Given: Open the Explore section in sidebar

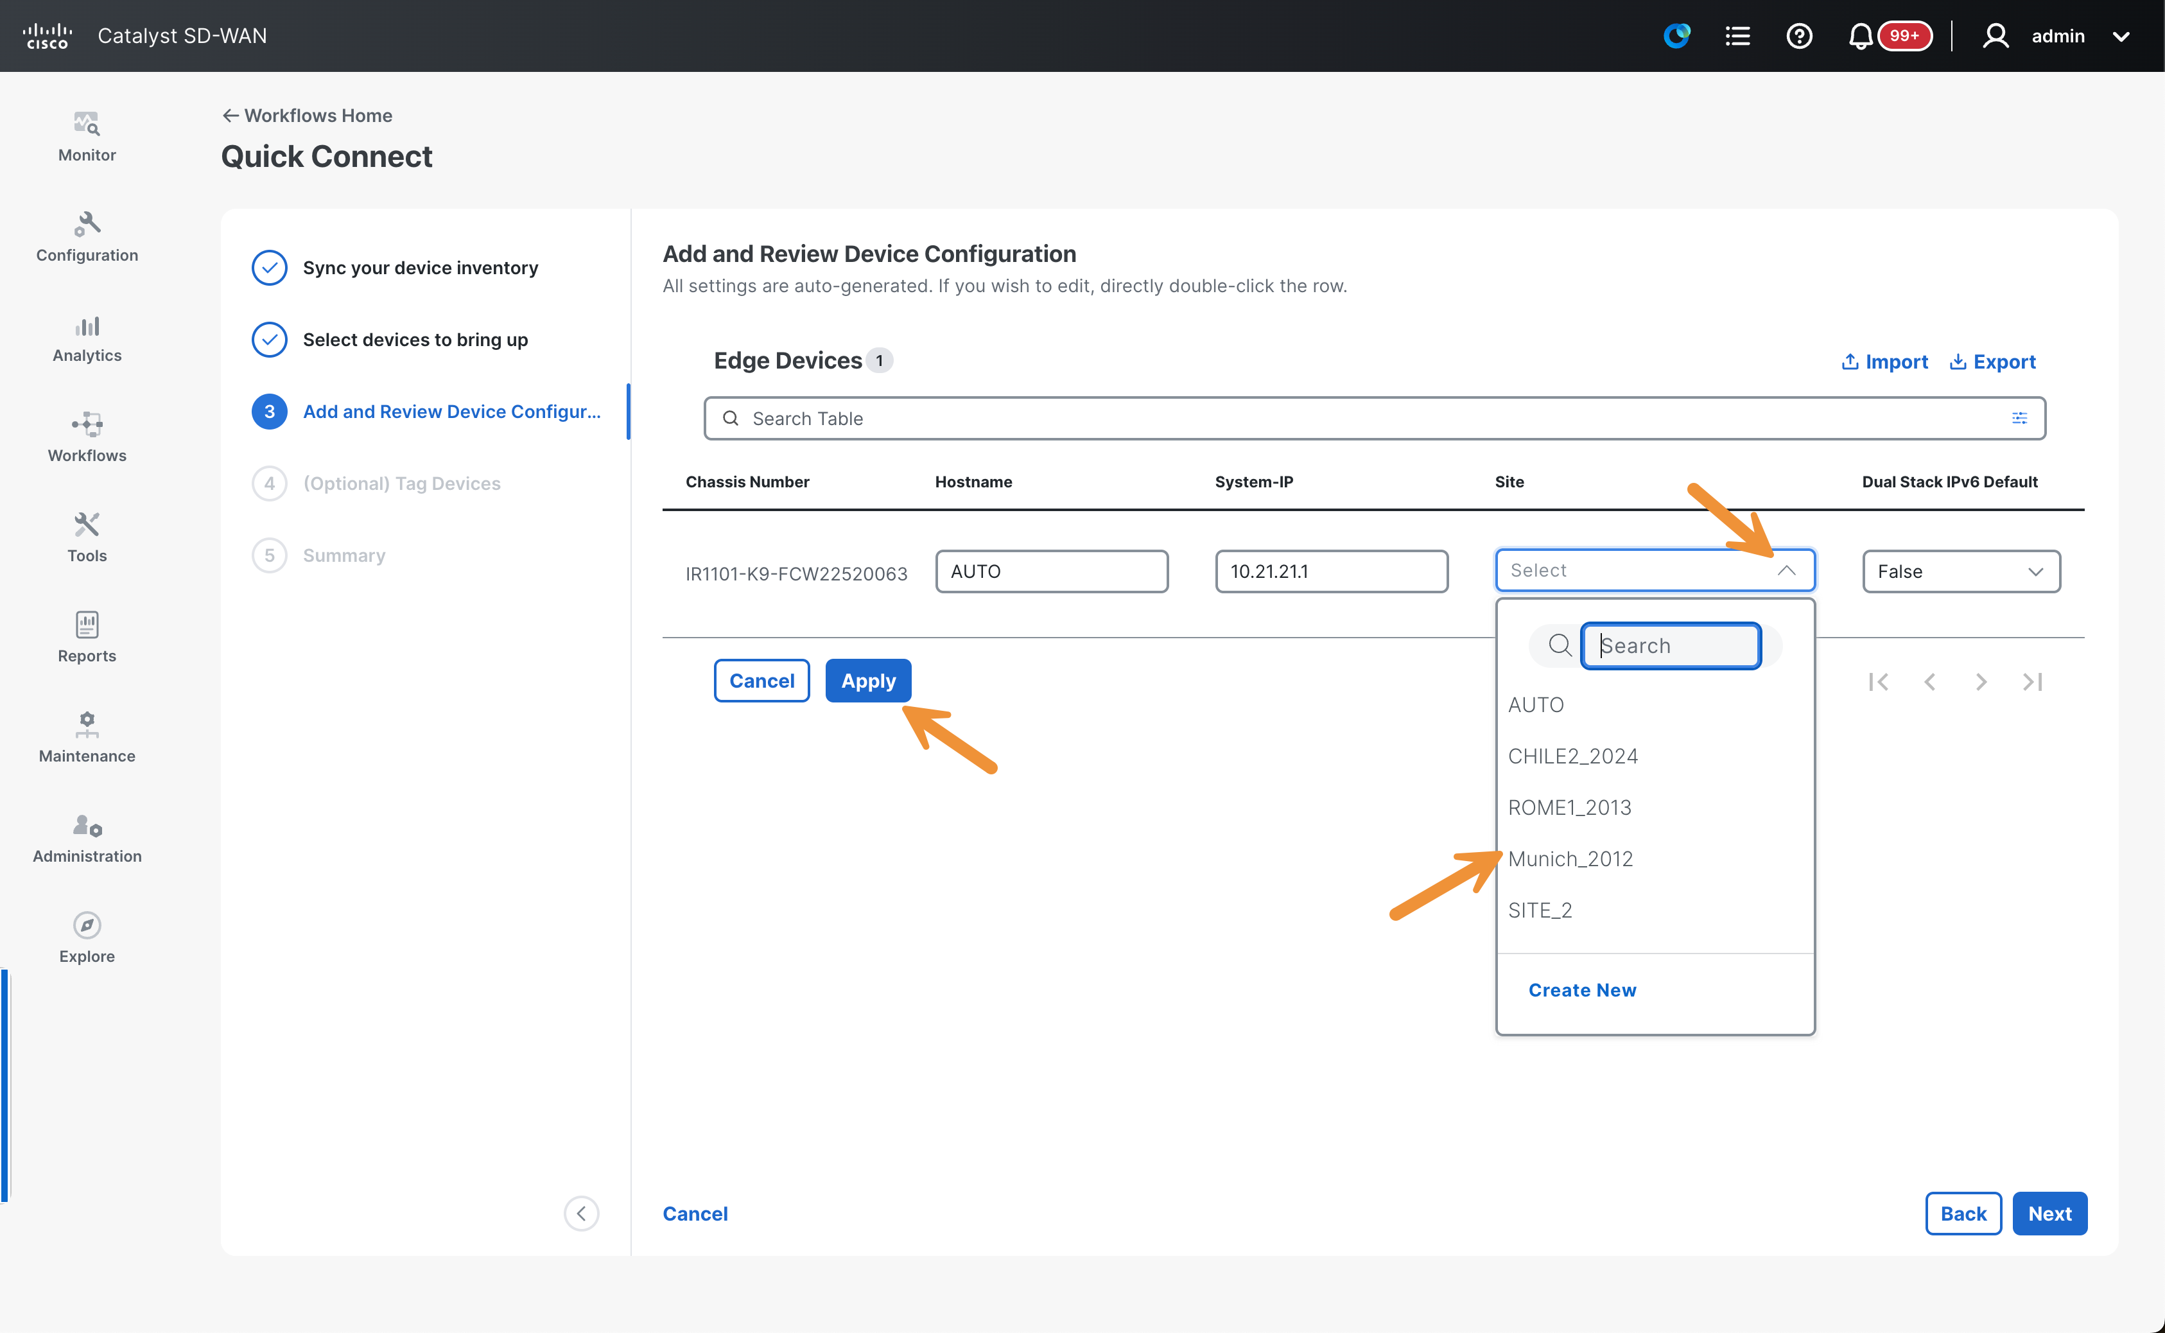Looking at the screenshot, I should [x=87, y=938].
